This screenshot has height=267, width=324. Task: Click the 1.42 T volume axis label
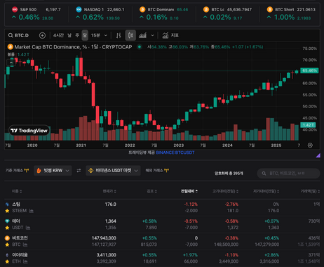tap(308, 125)
